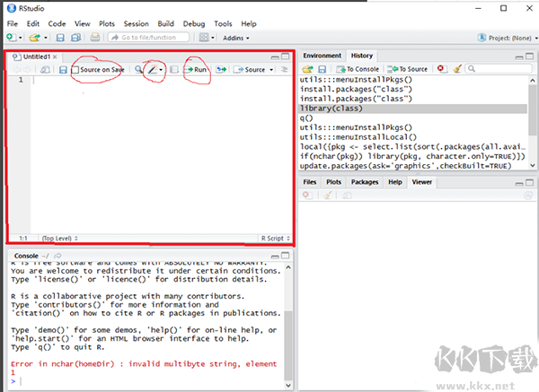Select the utils:::menuInstallLocal() history entry
The width and height of the screenshot is (539, 392).
click(x=413, y=137)
